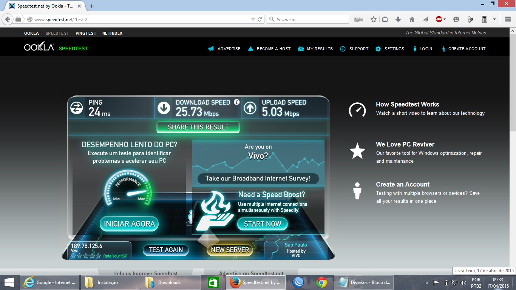
Task: Select the OOKLA top navigation item
Action: 31,33
